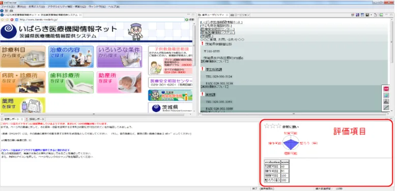Click the save disk icon in usability toolbar
397x191 pixels.
point(367,15)
